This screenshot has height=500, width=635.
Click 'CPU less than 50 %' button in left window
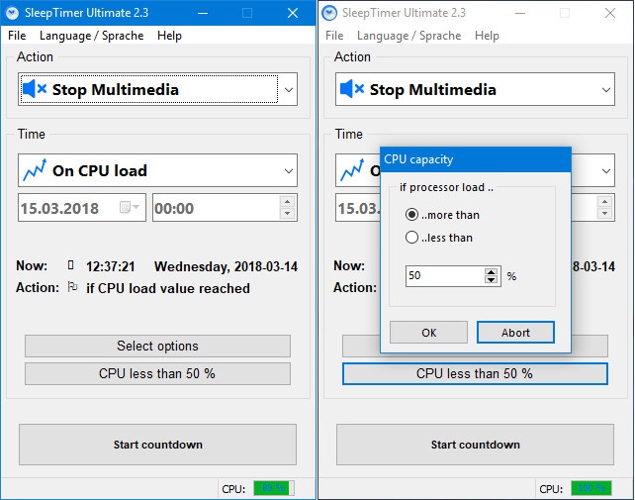coord(157,373)
